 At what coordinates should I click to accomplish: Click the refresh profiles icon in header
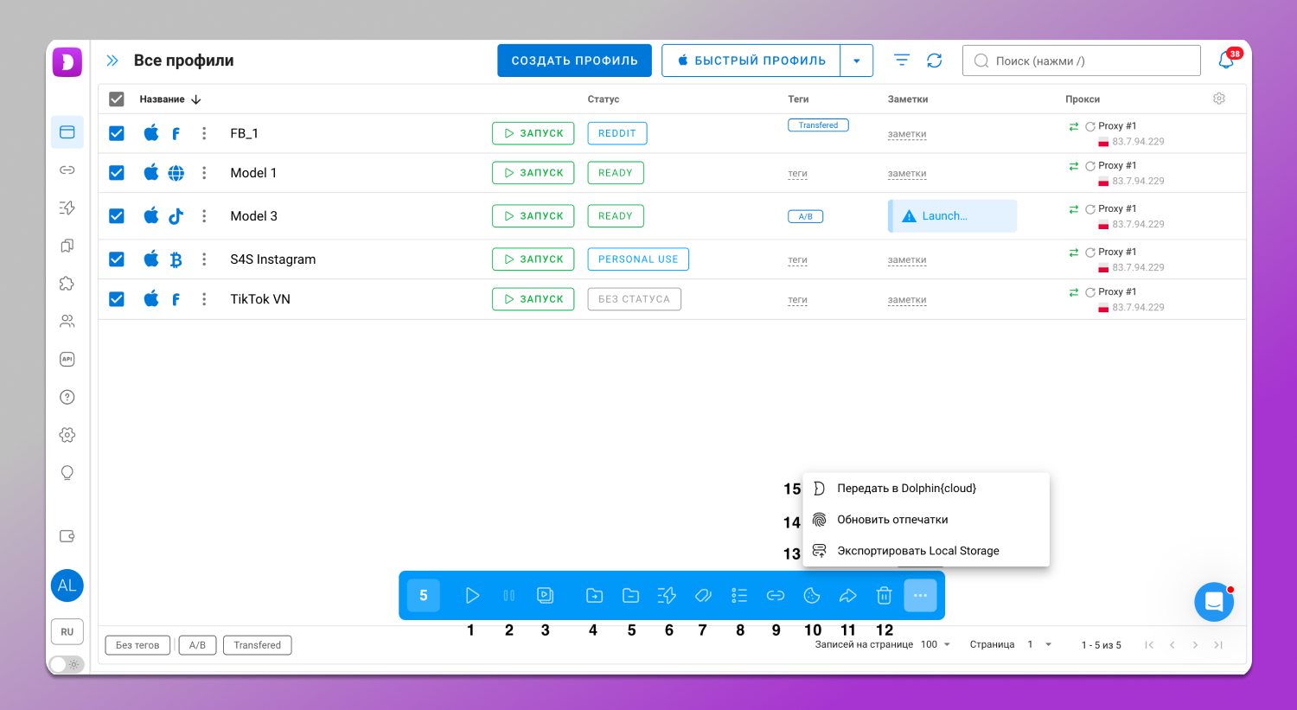click(935, 61)
